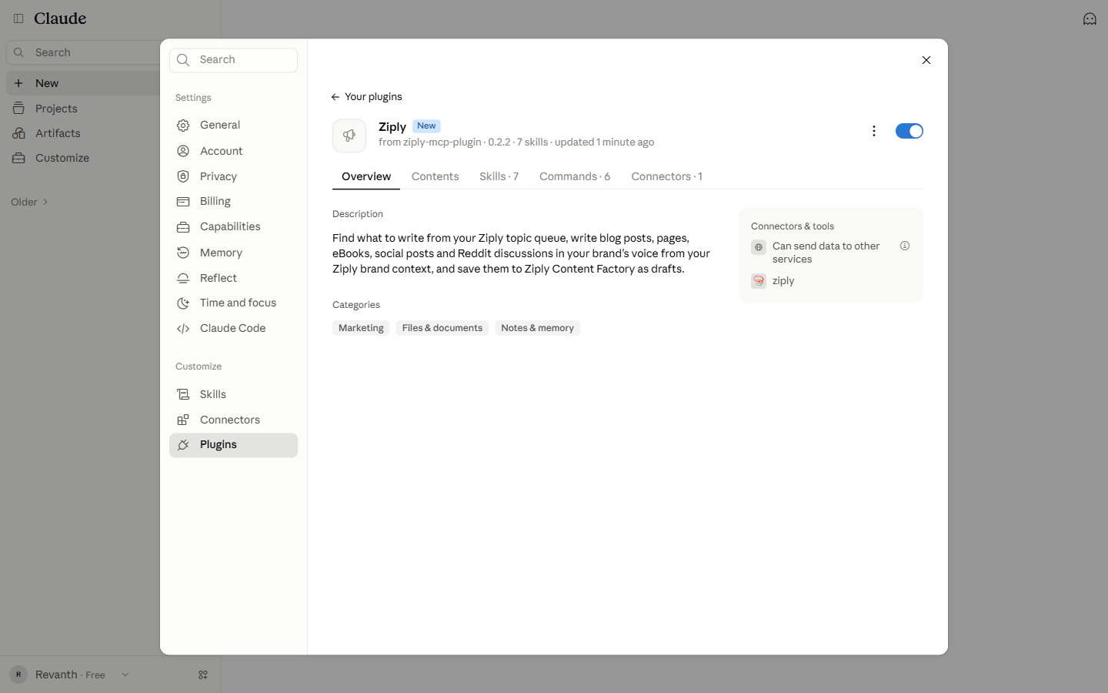Switch to the Overview tab
1108x693 pixels.
[x=366, y=176]
